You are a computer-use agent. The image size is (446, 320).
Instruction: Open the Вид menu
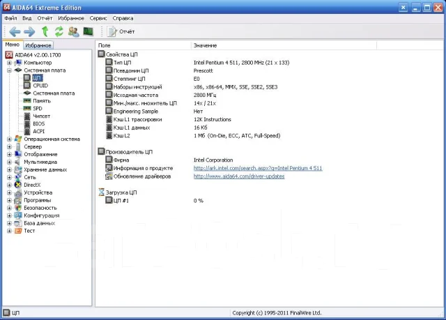[27, 18]
